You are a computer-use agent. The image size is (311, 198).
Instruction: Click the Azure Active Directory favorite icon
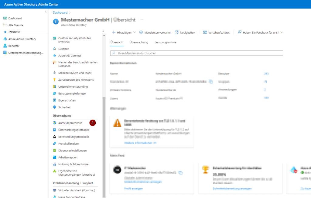click(5, 39)
